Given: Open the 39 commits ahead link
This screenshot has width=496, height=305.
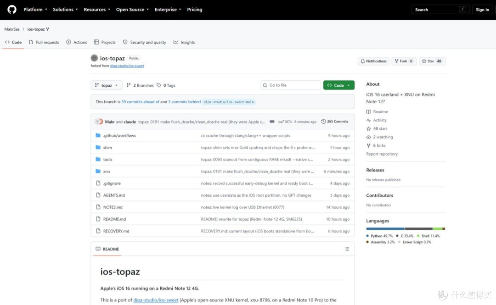Looking at the screenshot, I should pyautogui.click(x=141, y=102).
